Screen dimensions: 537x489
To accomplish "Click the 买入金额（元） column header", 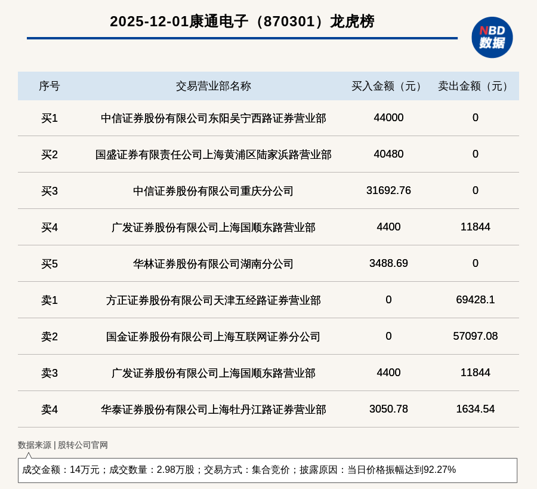I will (388, 86).
